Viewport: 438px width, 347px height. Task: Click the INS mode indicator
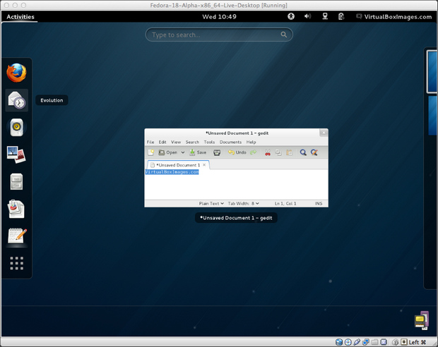click(x=319, y=203)
